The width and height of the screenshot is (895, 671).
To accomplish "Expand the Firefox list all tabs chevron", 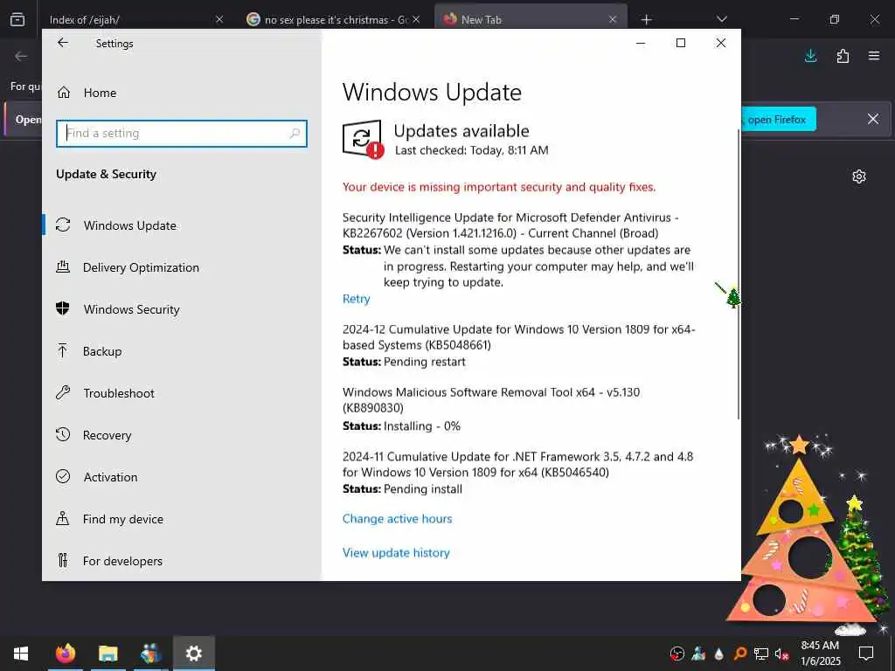I will (x=721, y=19).
